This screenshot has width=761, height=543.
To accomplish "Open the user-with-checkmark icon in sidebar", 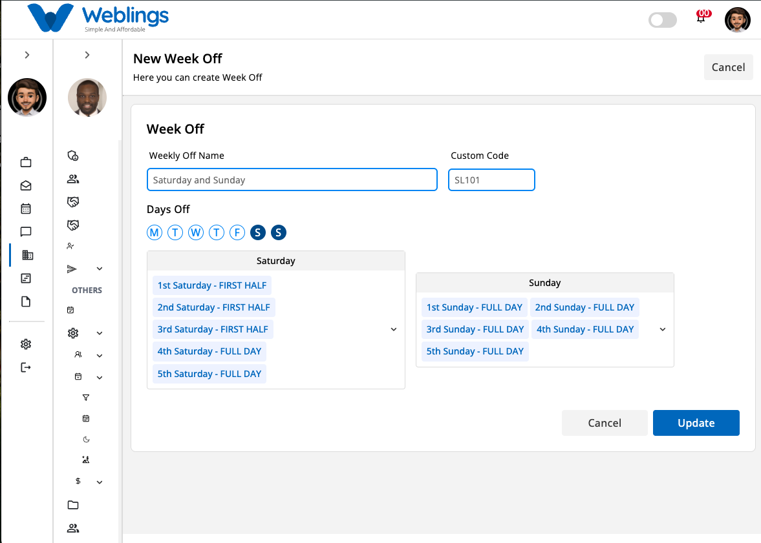I will tap(70, 246).
